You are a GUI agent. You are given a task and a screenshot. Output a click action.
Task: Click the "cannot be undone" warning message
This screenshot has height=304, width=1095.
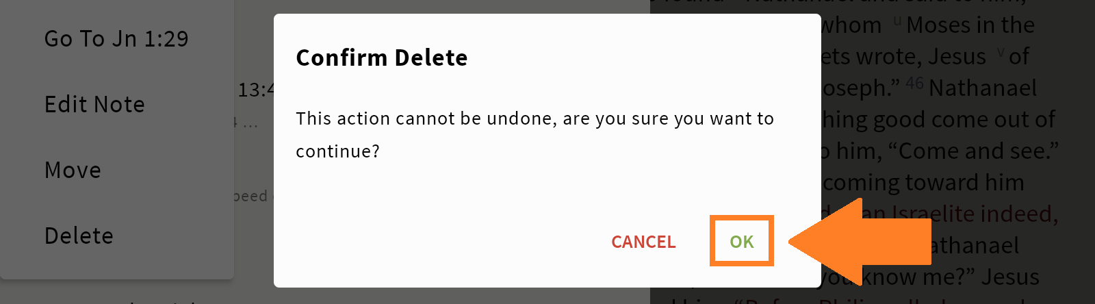coord(534,119)
